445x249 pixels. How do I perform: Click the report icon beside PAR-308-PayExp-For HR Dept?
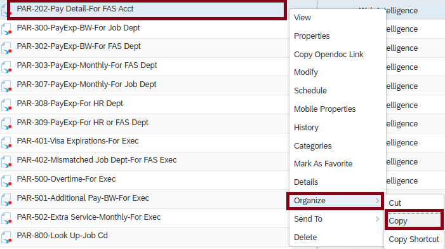(x=6, y=105)
